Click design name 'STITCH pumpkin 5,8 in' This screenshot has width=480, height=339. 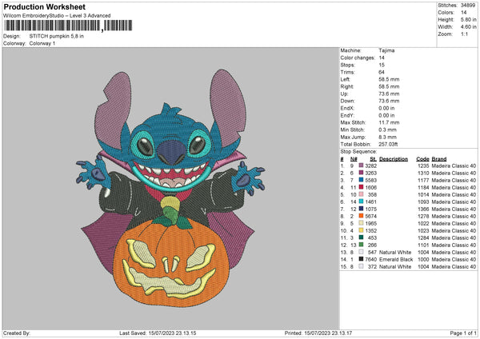[57, 36]
